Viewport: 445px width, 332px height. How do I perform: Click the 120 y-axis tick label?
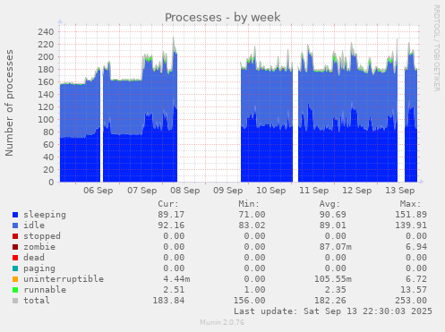(46, 107)
